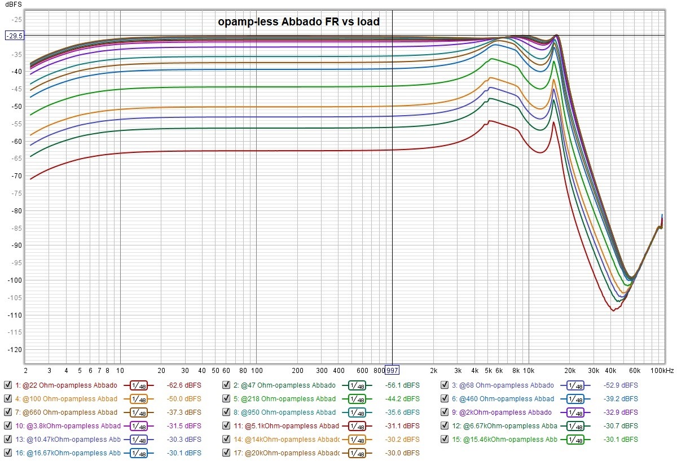The image size is (677, 461).
Task: Click the dBFS axis unit label
Action: pyautogui.click(x=13, y=5)
